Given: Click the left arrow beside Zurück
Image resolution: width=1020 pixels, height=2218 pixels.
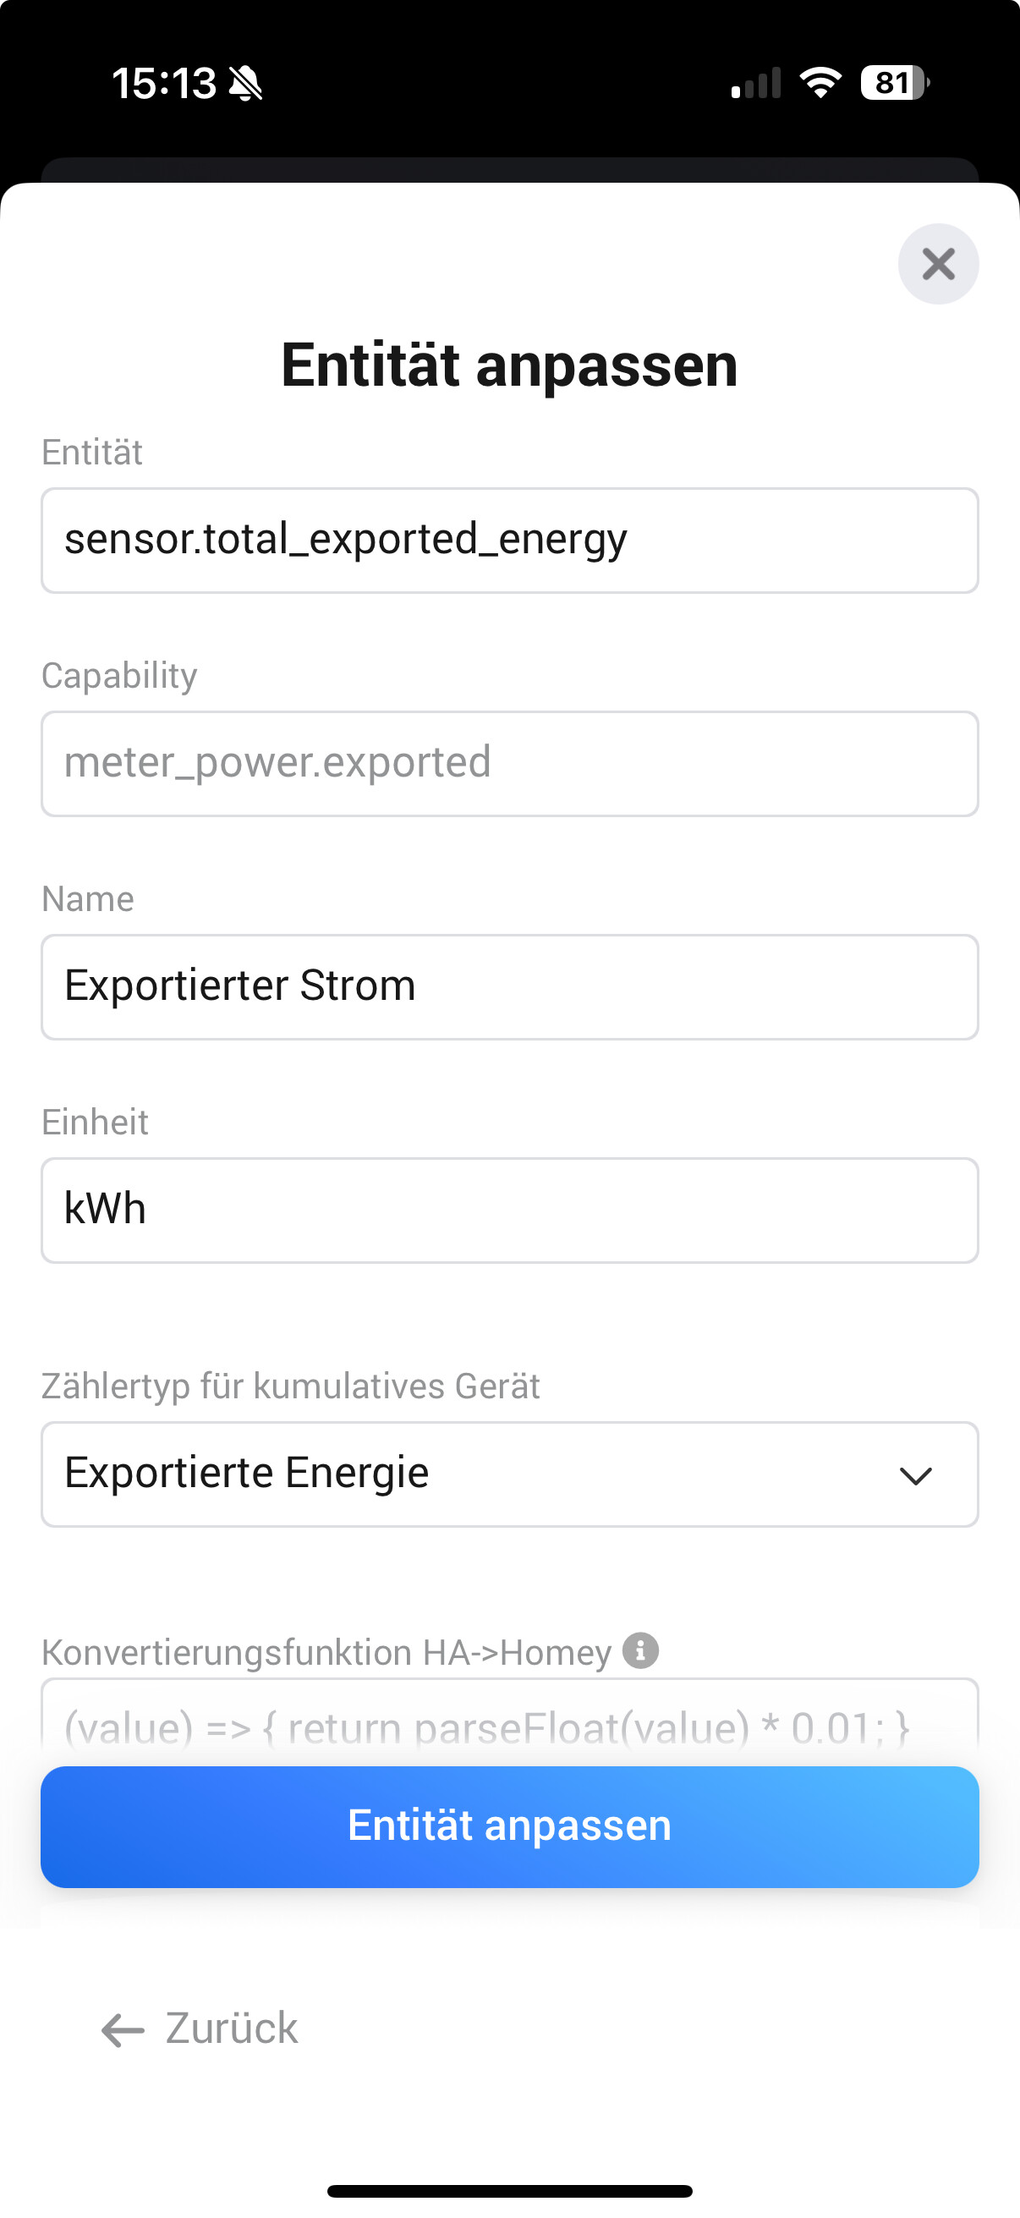Looking at the screenshot, I should (x=123, y=2029).
